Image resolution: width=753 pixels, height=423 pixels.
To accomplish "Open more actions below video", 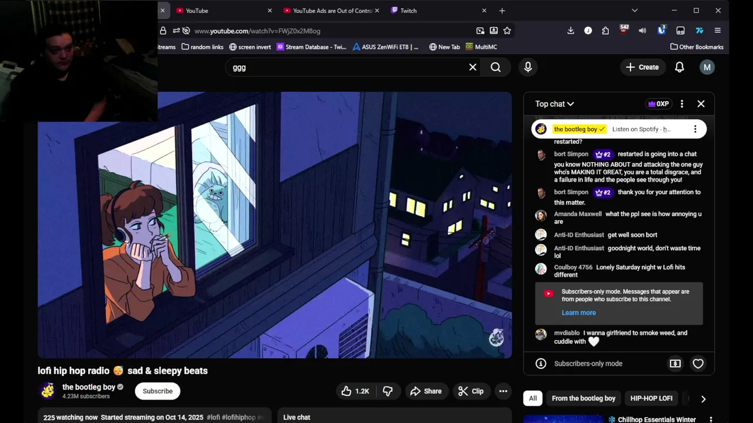I will pyautogui.click(x=503, y=391).
